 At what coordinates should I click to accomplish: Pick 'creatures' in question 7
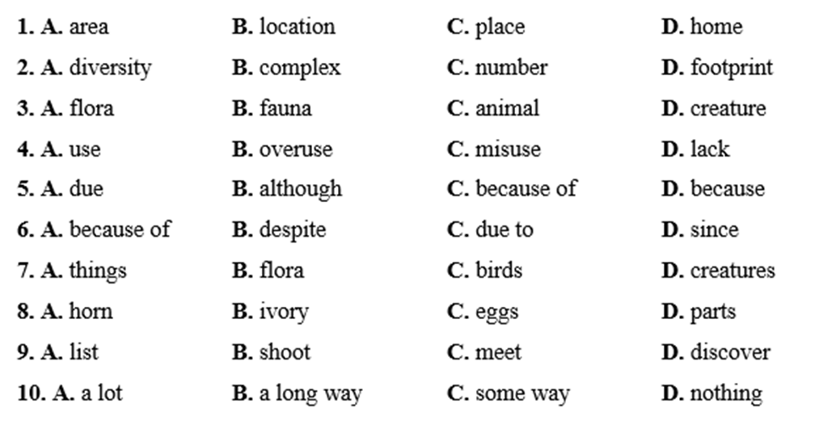[732, 271]
